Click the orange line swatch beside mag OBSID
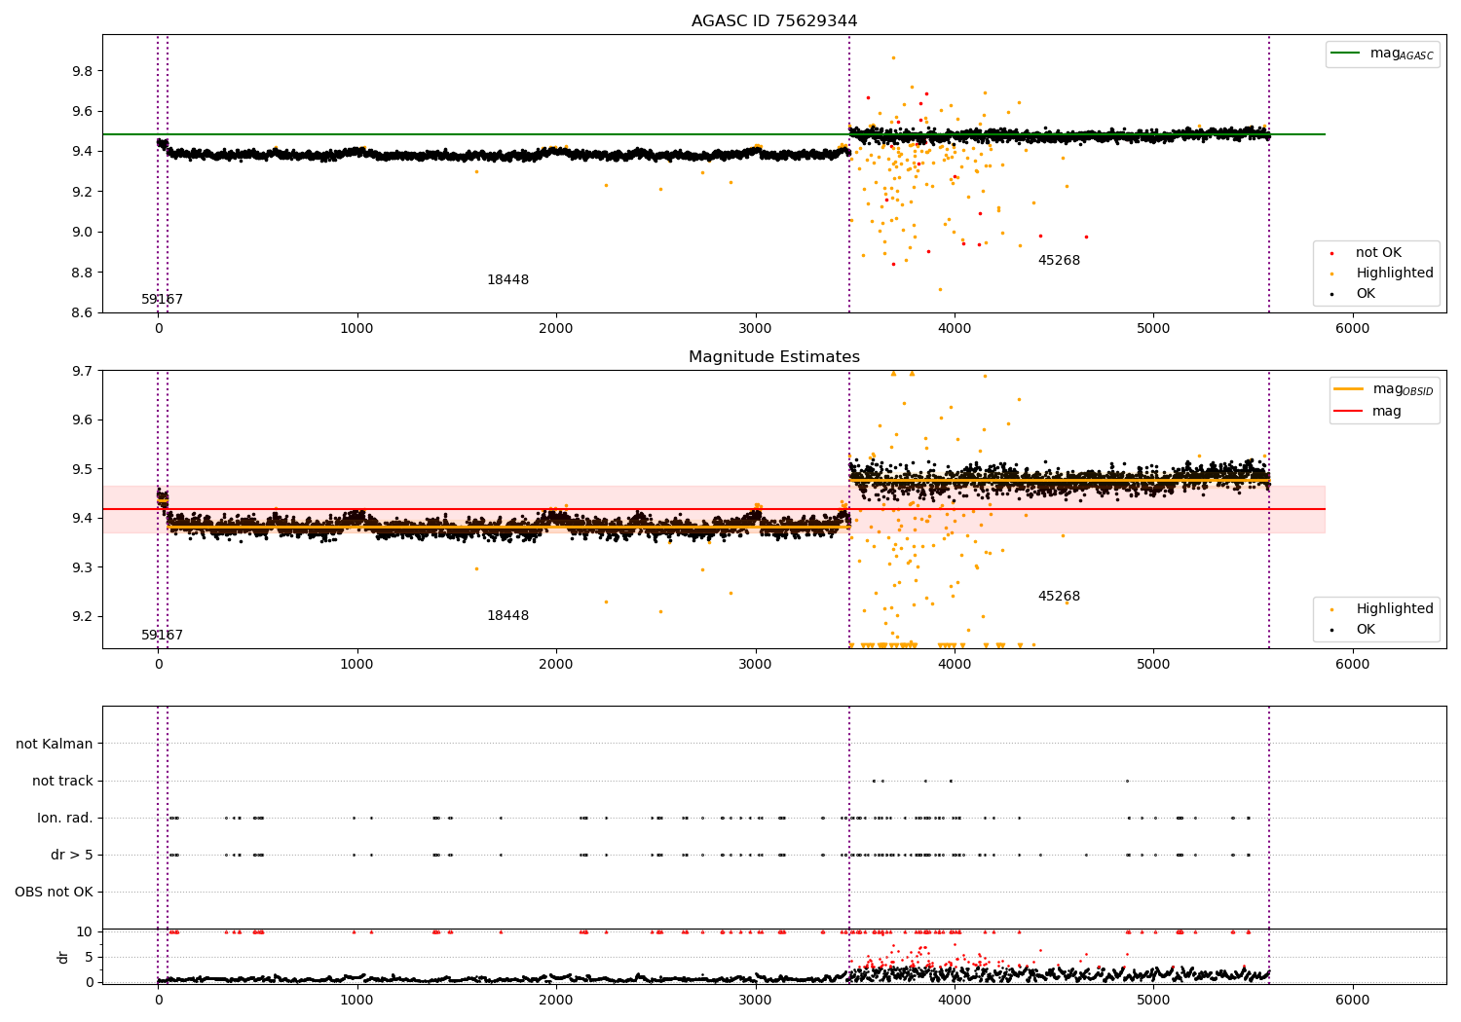Viewport: 1461px width, 1022px height. pyautogui.click(x=1350, y=389)
